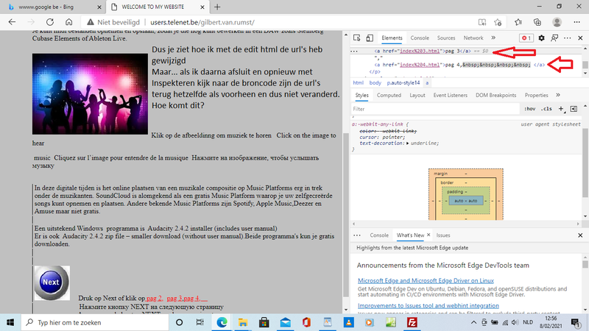Open the drawer three-dot menu
The height and width of the screenshot is (331, 589).
coord(357,235)
